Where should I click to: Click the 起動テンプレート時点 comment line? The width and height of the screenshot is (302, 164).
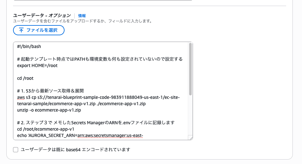pyautogui.click(x=100, y=59)
